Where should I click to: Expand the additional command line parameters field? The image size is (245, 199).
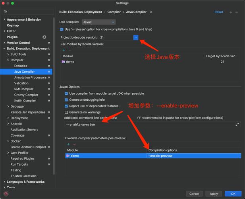(x=237, y=125)
